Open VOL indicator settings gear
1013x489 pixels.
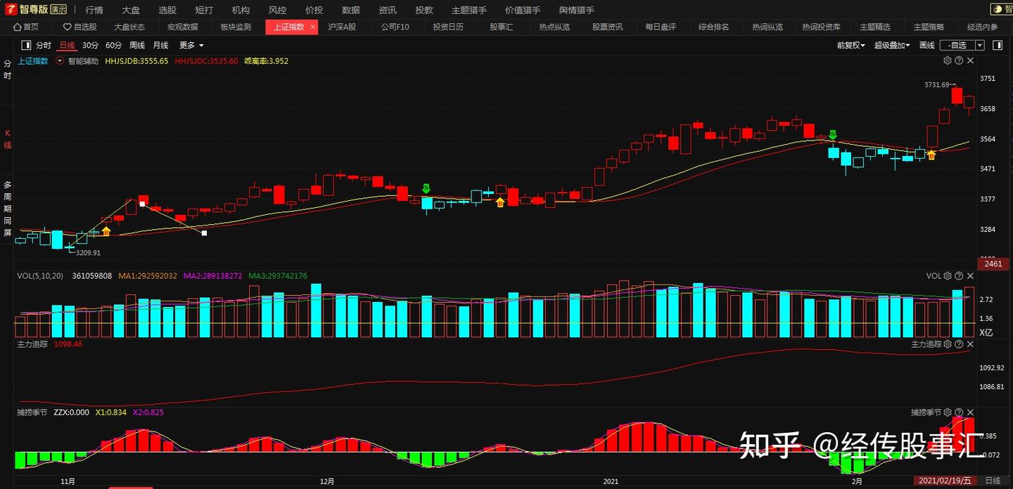coord(947,276)
